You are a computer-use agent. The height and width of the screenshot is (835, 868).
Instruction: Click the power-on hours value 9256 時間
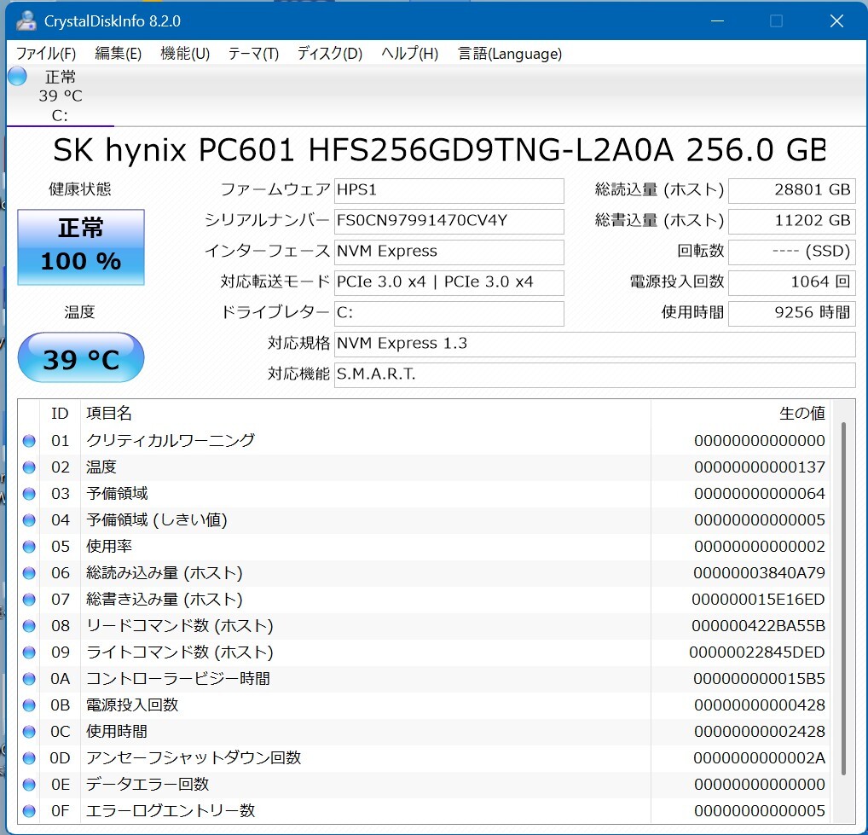792,313
